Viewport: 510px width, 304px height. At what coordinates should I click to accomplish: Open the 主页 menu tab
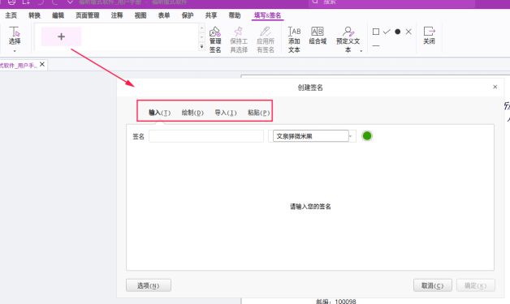pyautogui.click(x=11, y=15)
